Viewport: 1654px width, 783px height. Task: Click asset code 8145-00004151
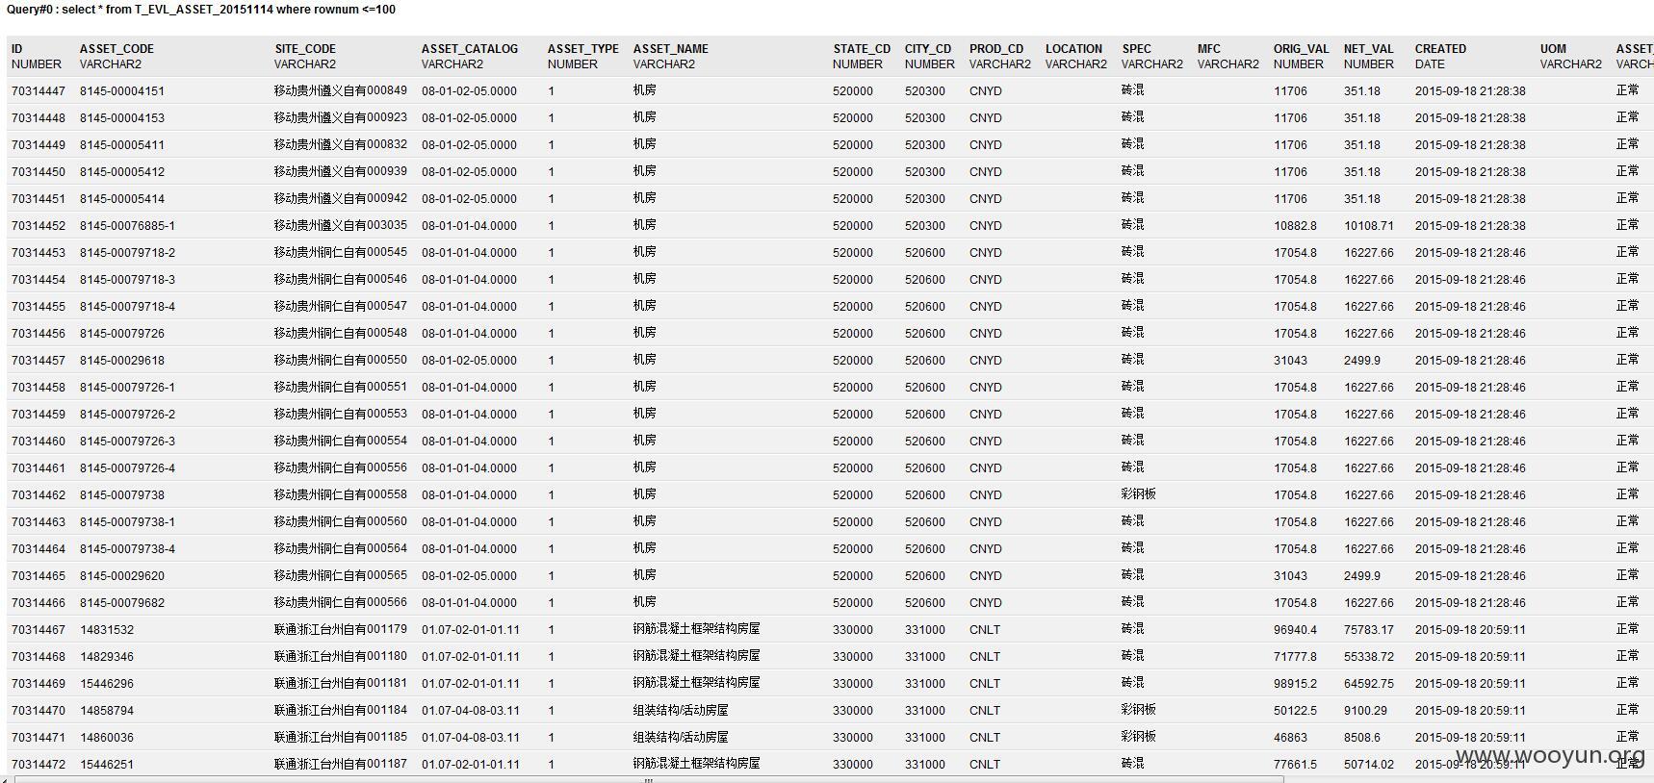click(122, 91)
